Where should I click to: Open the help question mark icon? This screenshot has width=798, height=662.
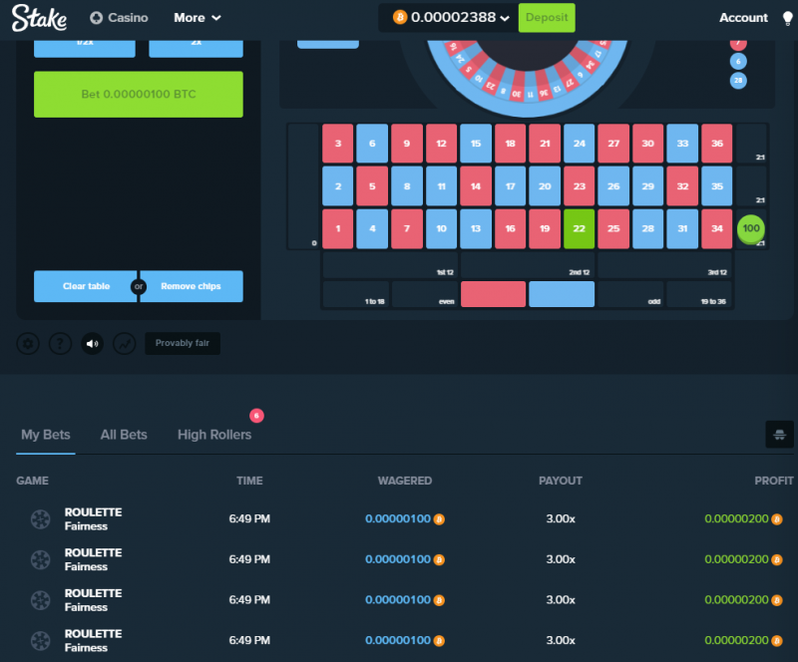pos(60,344)
